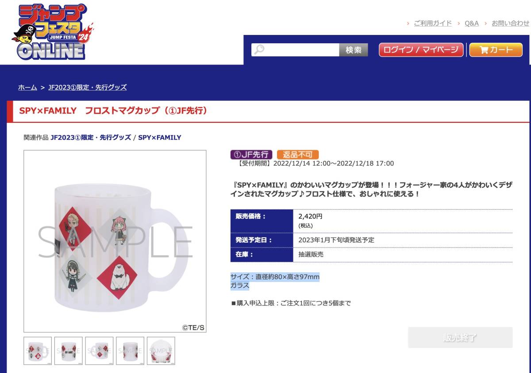Open the ご利用ガイド link

433,23
